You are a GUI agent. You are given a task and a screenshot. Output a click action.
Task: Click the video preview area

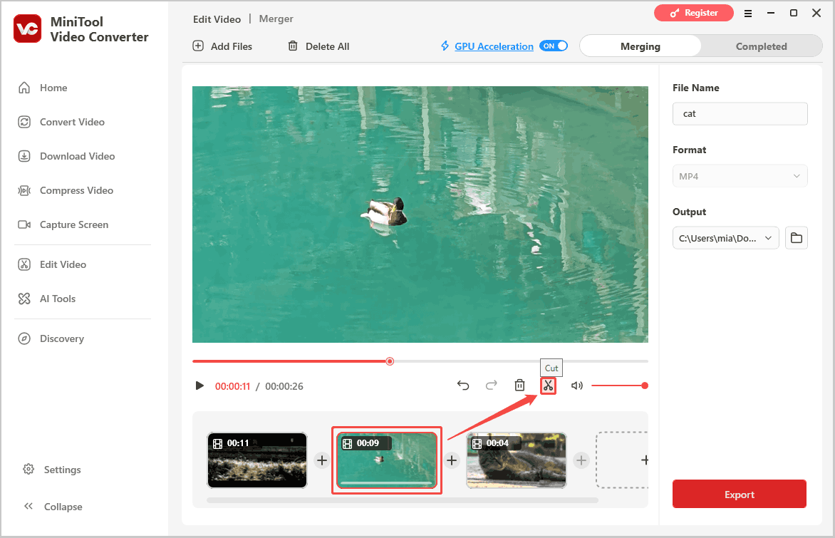click(420, 214)
